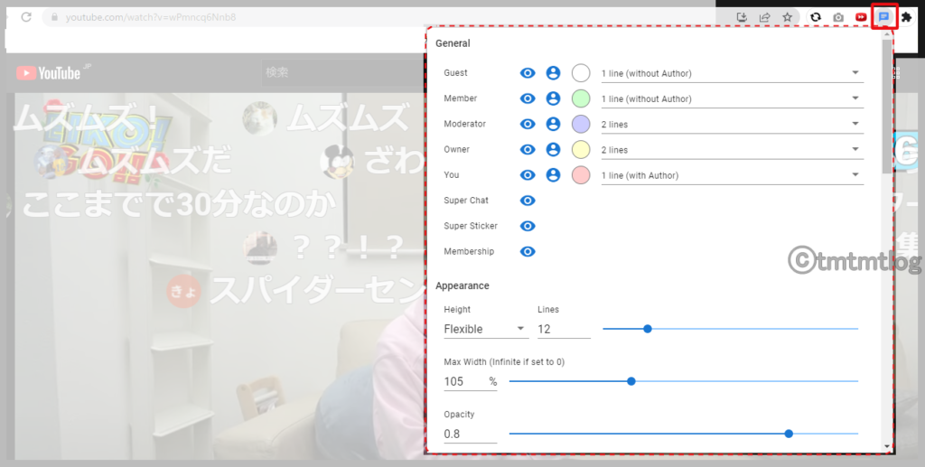This screenshot has height=467, width=925.
Task: Go to YouTube home via logo
Action: click(x=50, y=72)
